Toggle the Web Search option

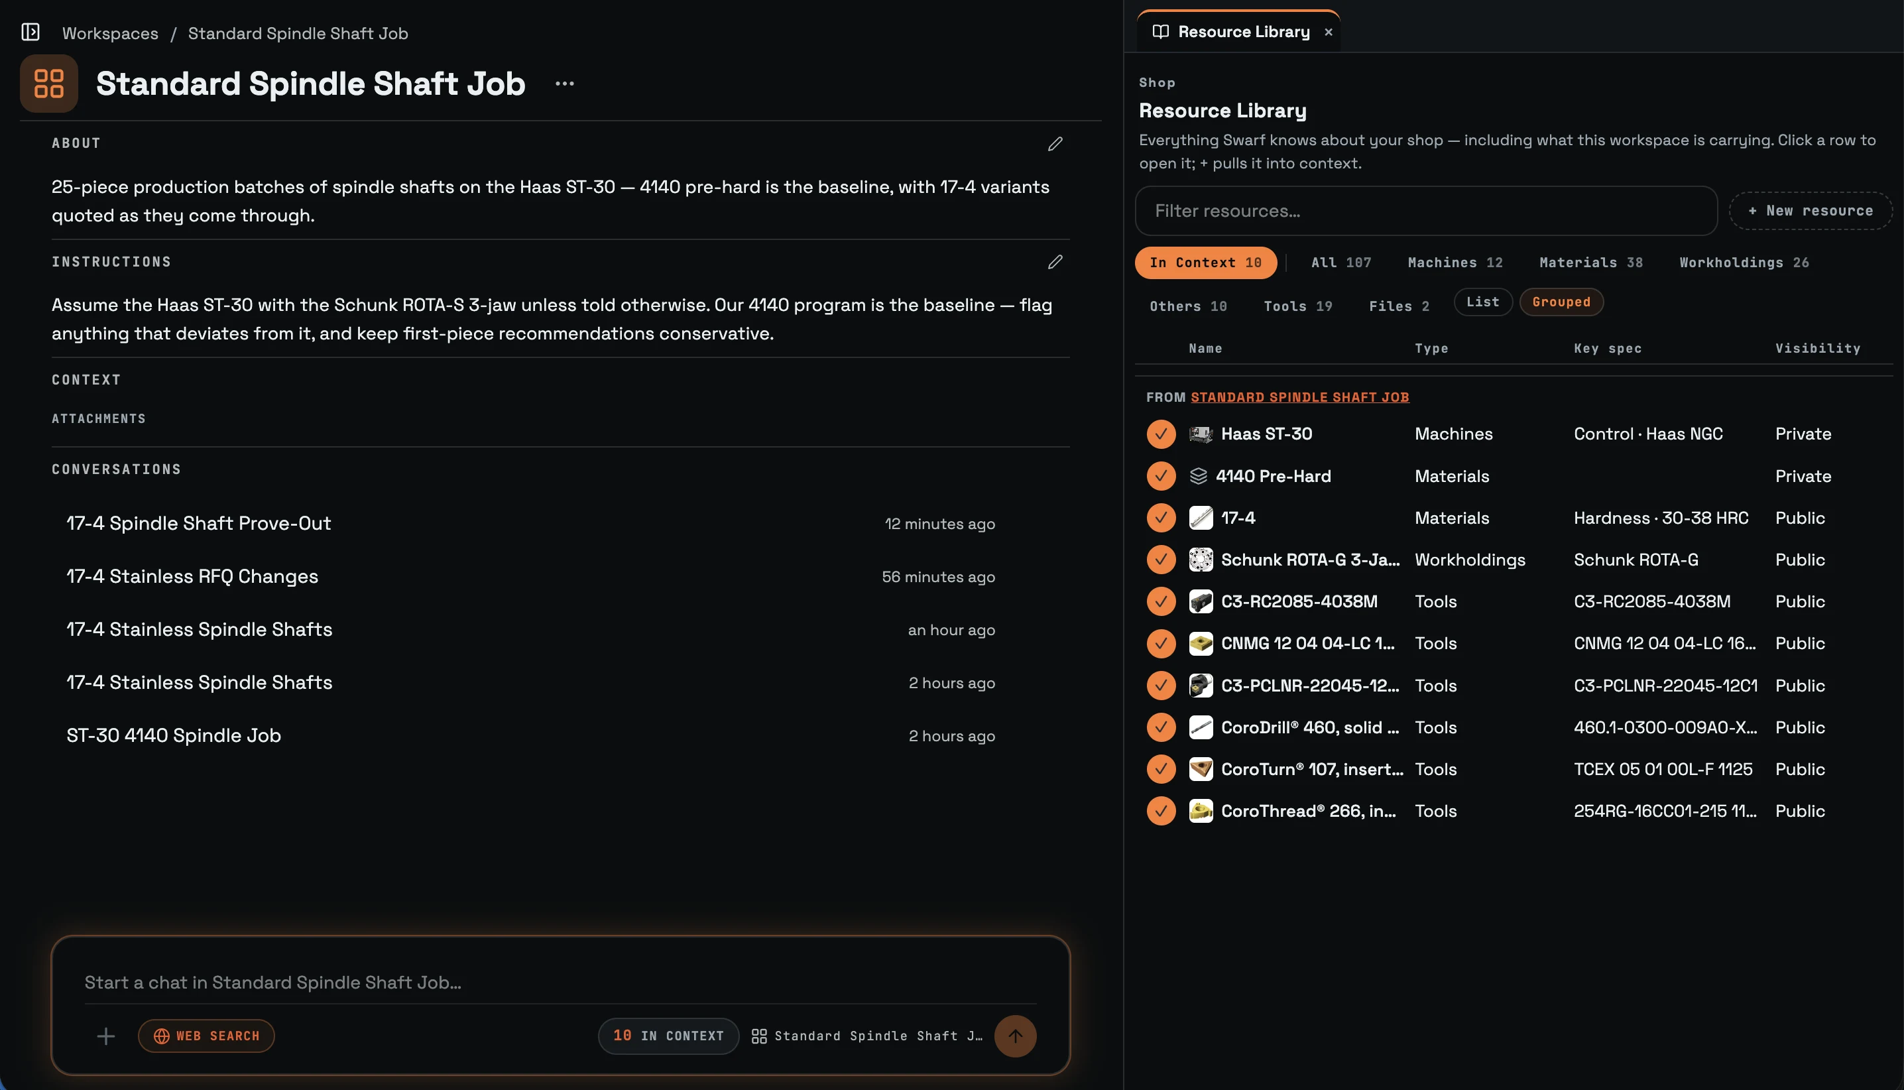point(206,1036)
